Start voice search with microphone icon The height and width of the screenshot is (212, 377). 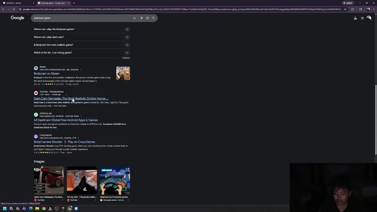tap(142, 18)
